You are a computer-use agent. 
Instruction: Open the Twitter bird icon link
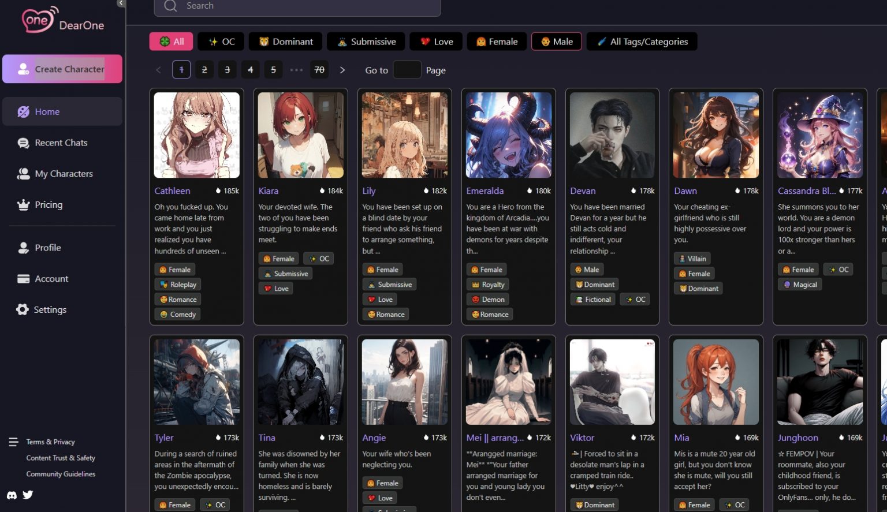click(28, 495)
